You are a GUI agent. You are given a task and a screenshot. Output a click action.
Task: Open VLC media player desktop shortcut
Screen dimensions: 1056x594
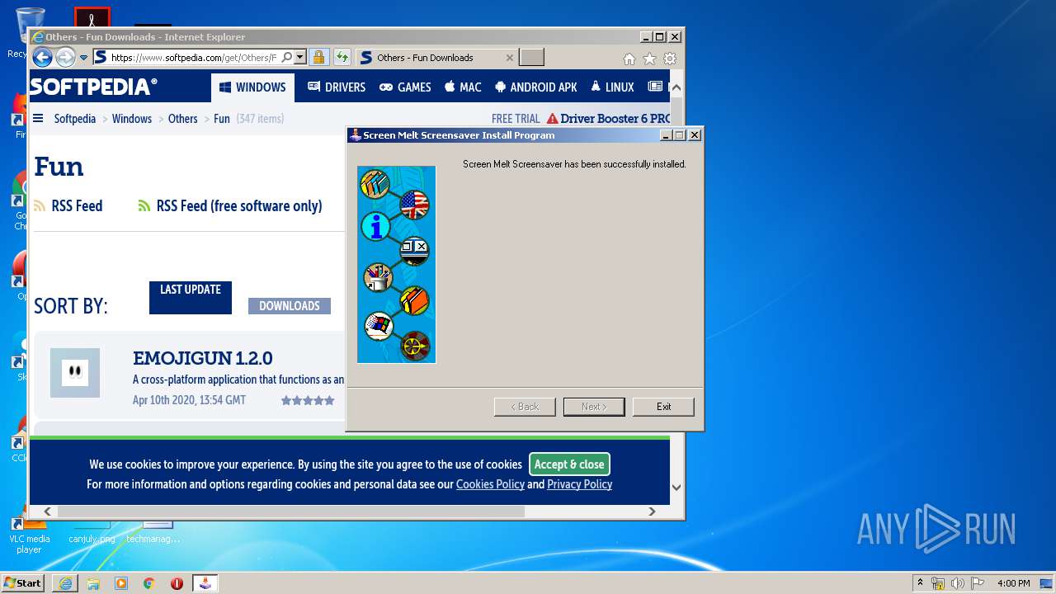[29, 533]
